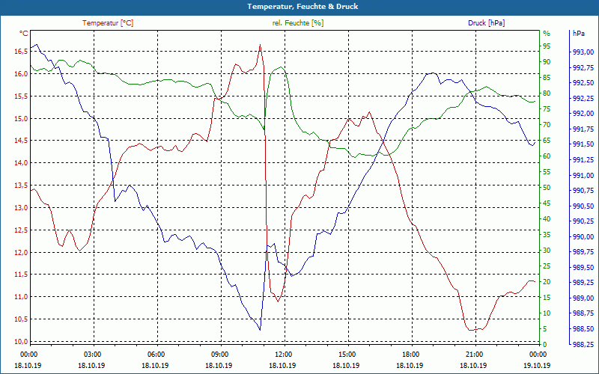This screenshot has width=599, height=374.
Task: Click the "12:00" time axis label
Action: tap(283, 355)
